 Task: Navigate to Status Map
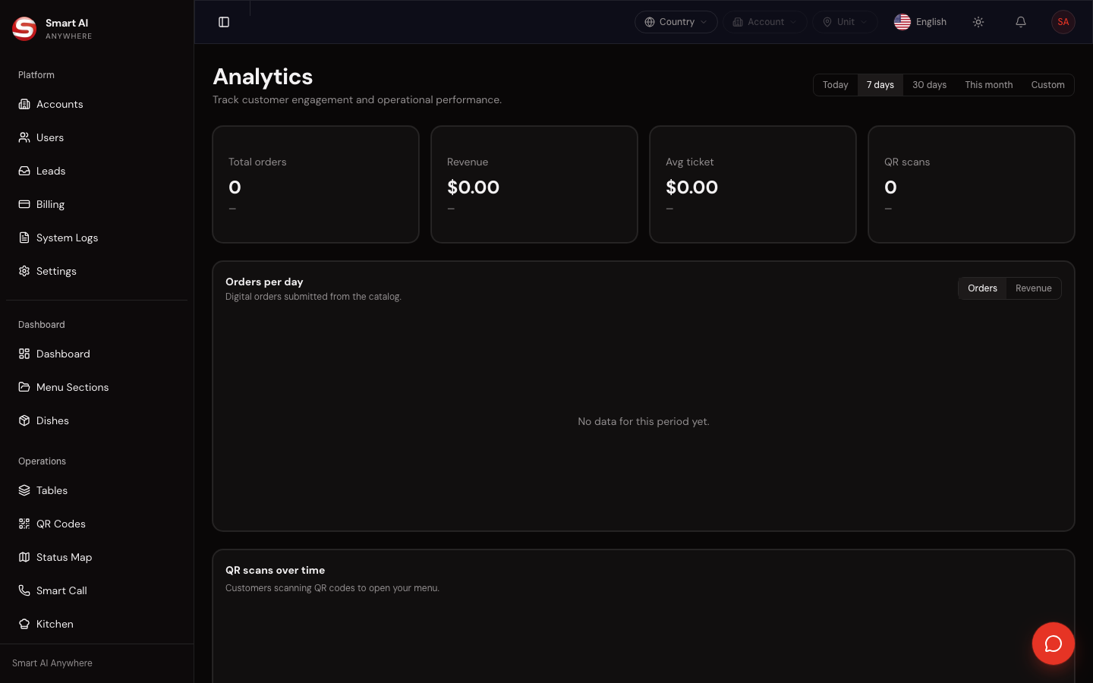point(96,557)
